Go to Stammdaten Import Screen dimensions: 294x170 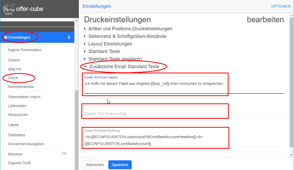(24, 97)
